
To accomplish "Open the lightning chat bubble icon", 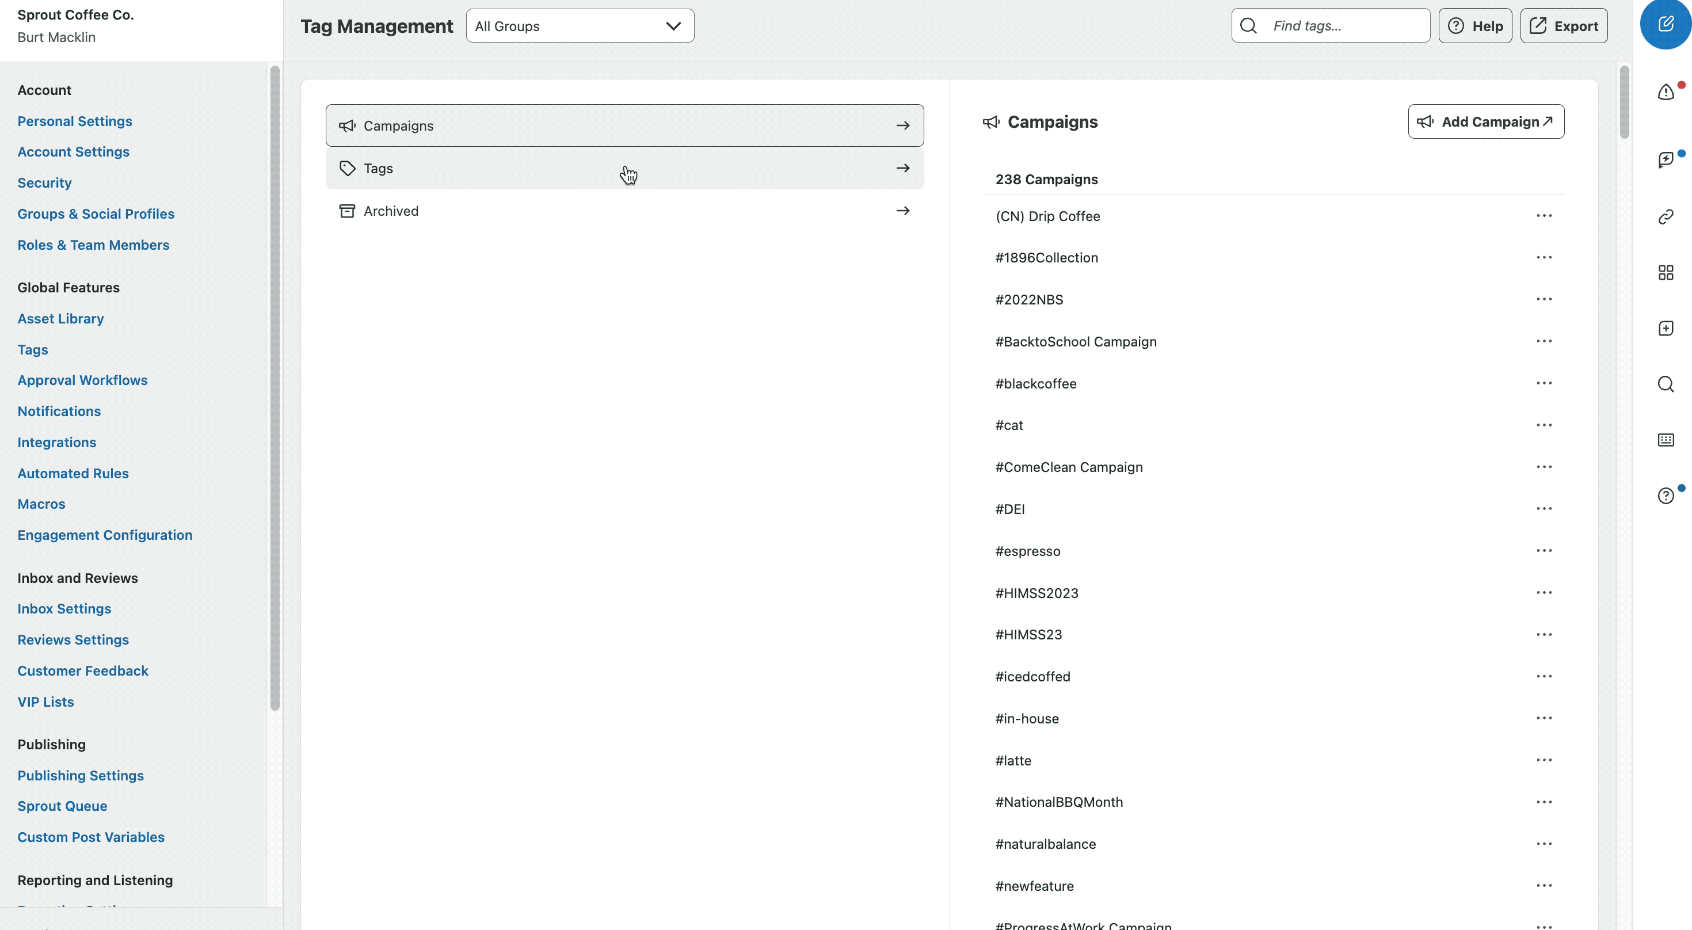I will tap(1665, 159).
